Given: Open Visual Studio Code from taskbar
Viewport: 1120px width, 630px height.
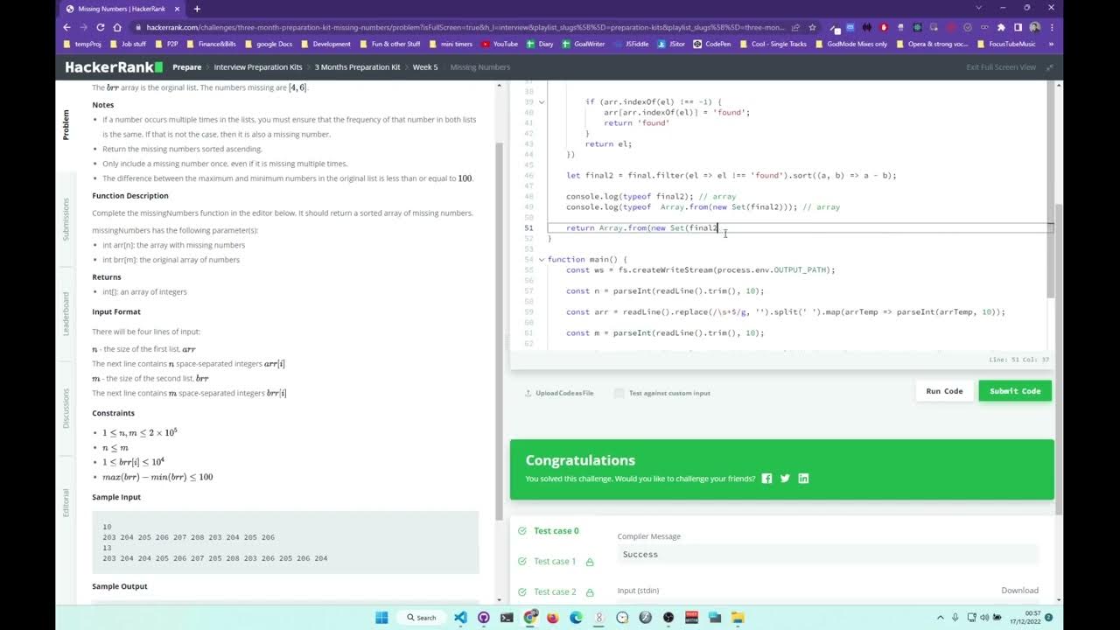Looking at the screenshot, I should coord(460,617).
